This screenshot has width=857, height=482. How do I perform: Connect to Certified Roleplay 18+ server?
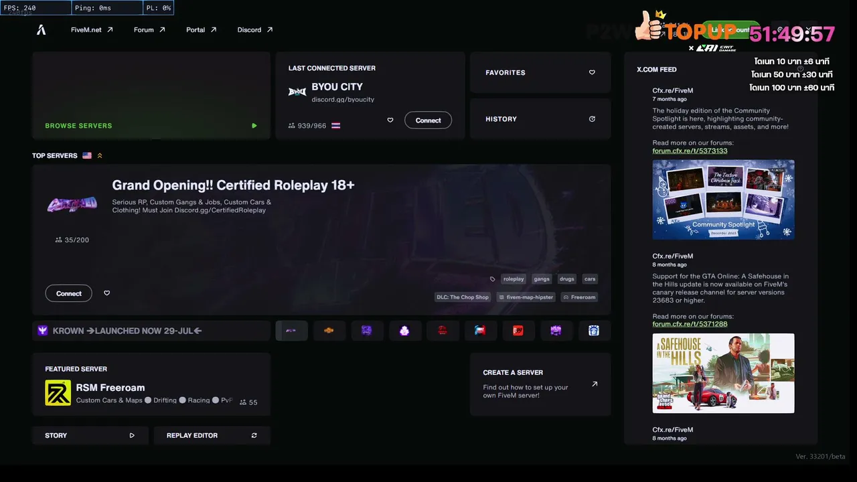69,293
